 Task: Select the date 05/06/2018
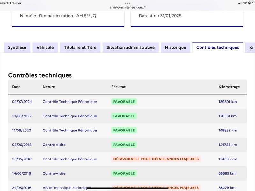[x=22, y=145]
